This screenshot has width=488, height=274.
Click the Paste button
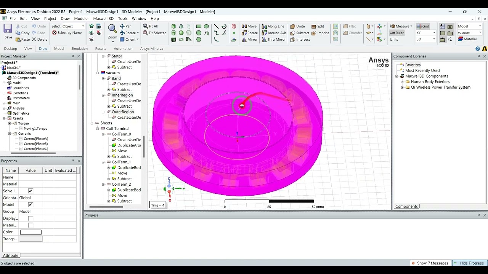23,40
